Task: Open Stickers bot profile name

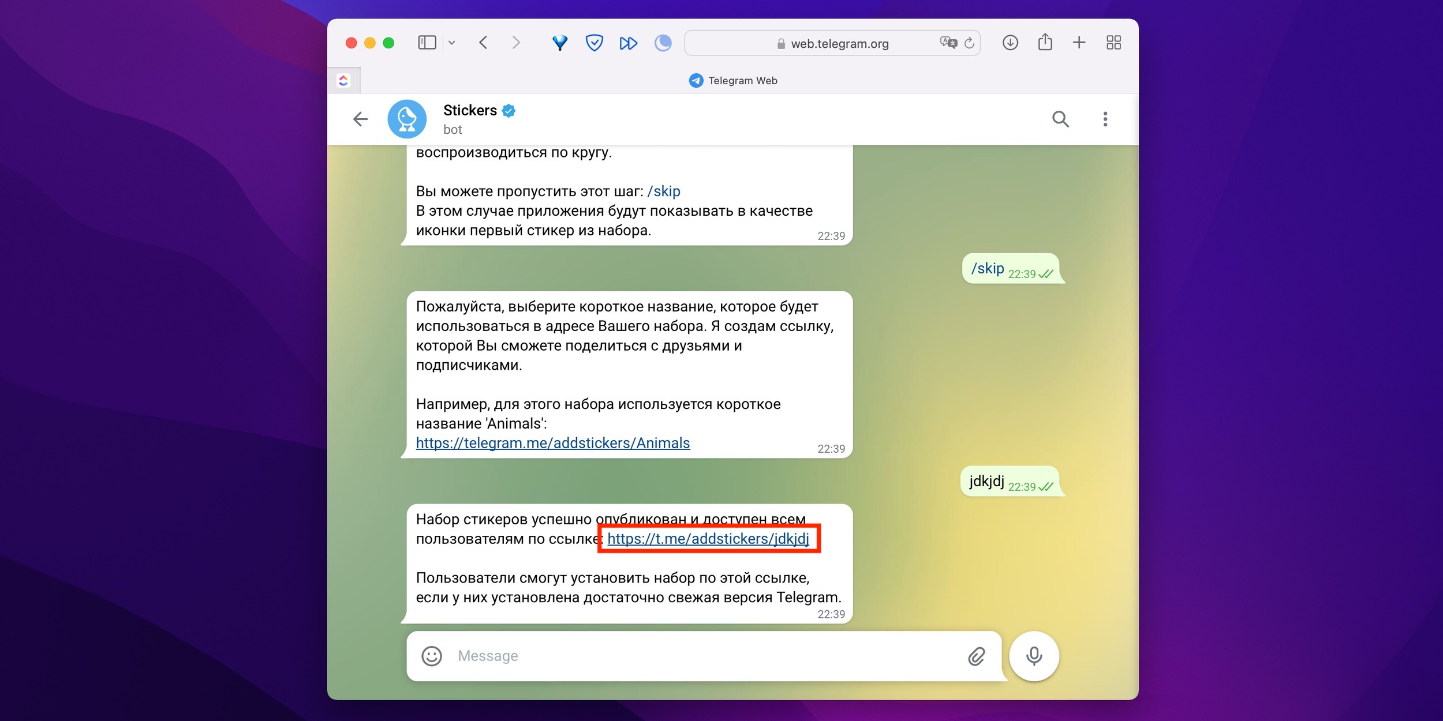Action: (x=470, y=110)
